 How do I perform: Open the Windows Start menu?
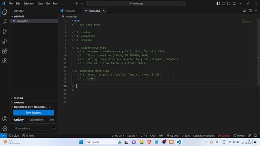click(x=81, y=142)
